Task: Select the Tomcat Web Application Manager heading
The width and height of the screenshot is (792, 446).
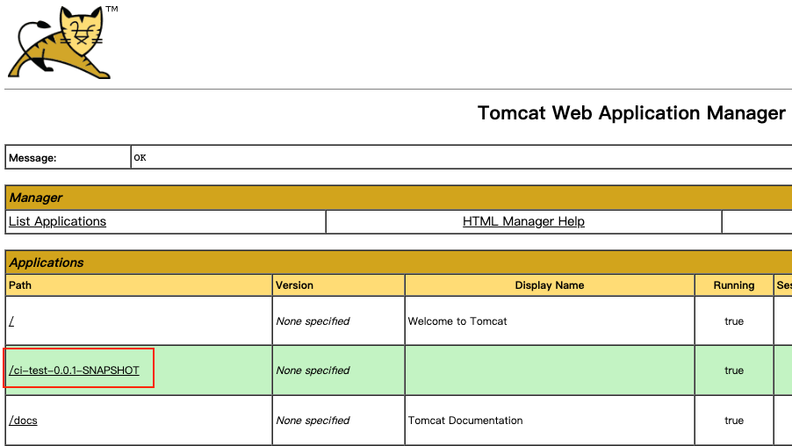Action: pyautogui.click(x=632, y=113)
